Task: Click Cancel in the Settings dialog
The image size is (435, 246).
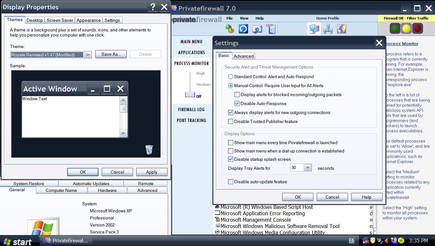Action: 332,197
